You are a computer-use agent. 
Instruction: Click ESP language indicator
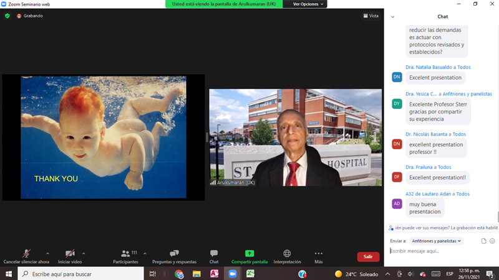pos(450,274)
